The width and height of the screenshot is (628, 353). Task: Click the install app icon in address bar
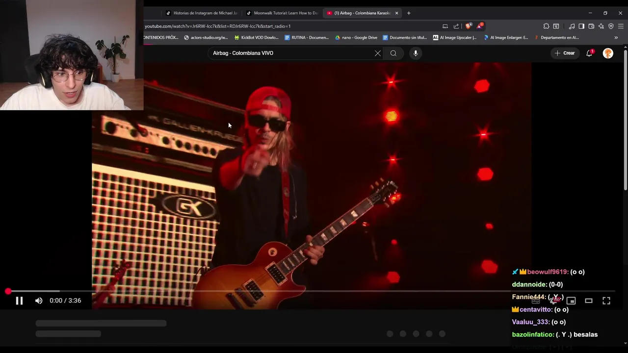pos(445,26)
